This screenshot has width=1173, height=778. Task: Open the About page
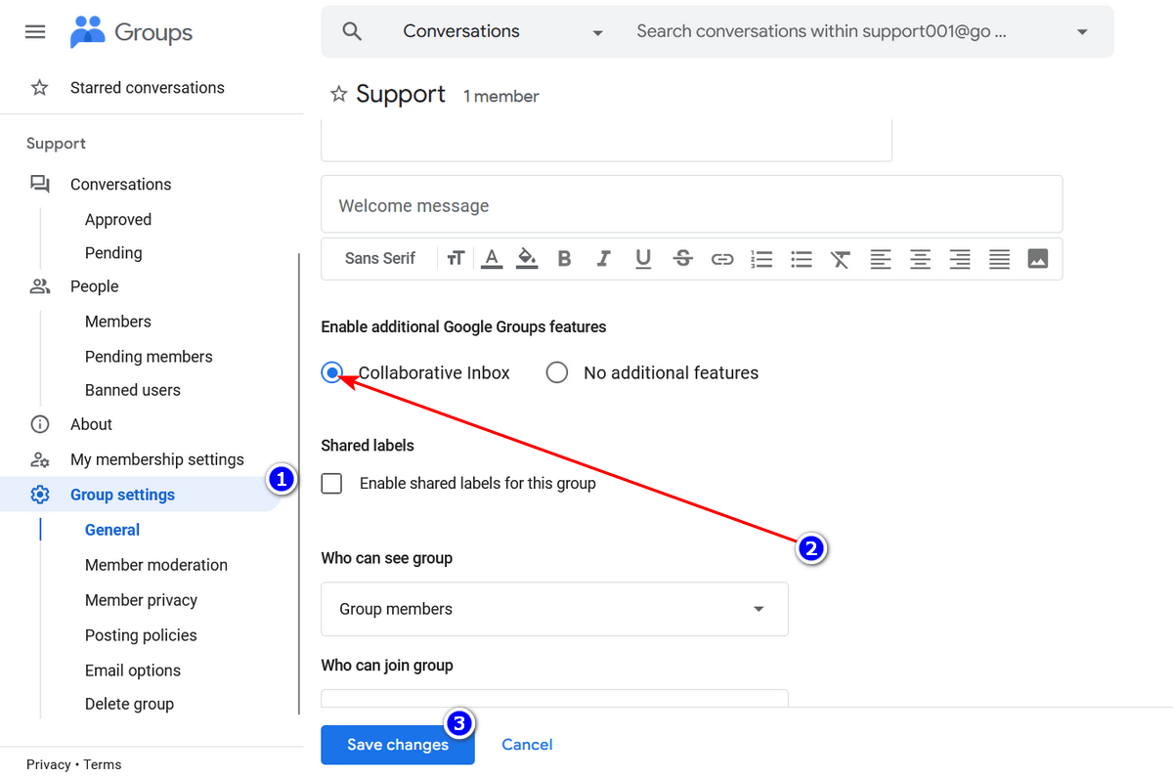coord(91,424)
